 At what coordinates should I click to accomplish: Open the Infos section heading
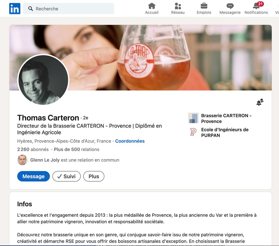click(x=25, y=204)
